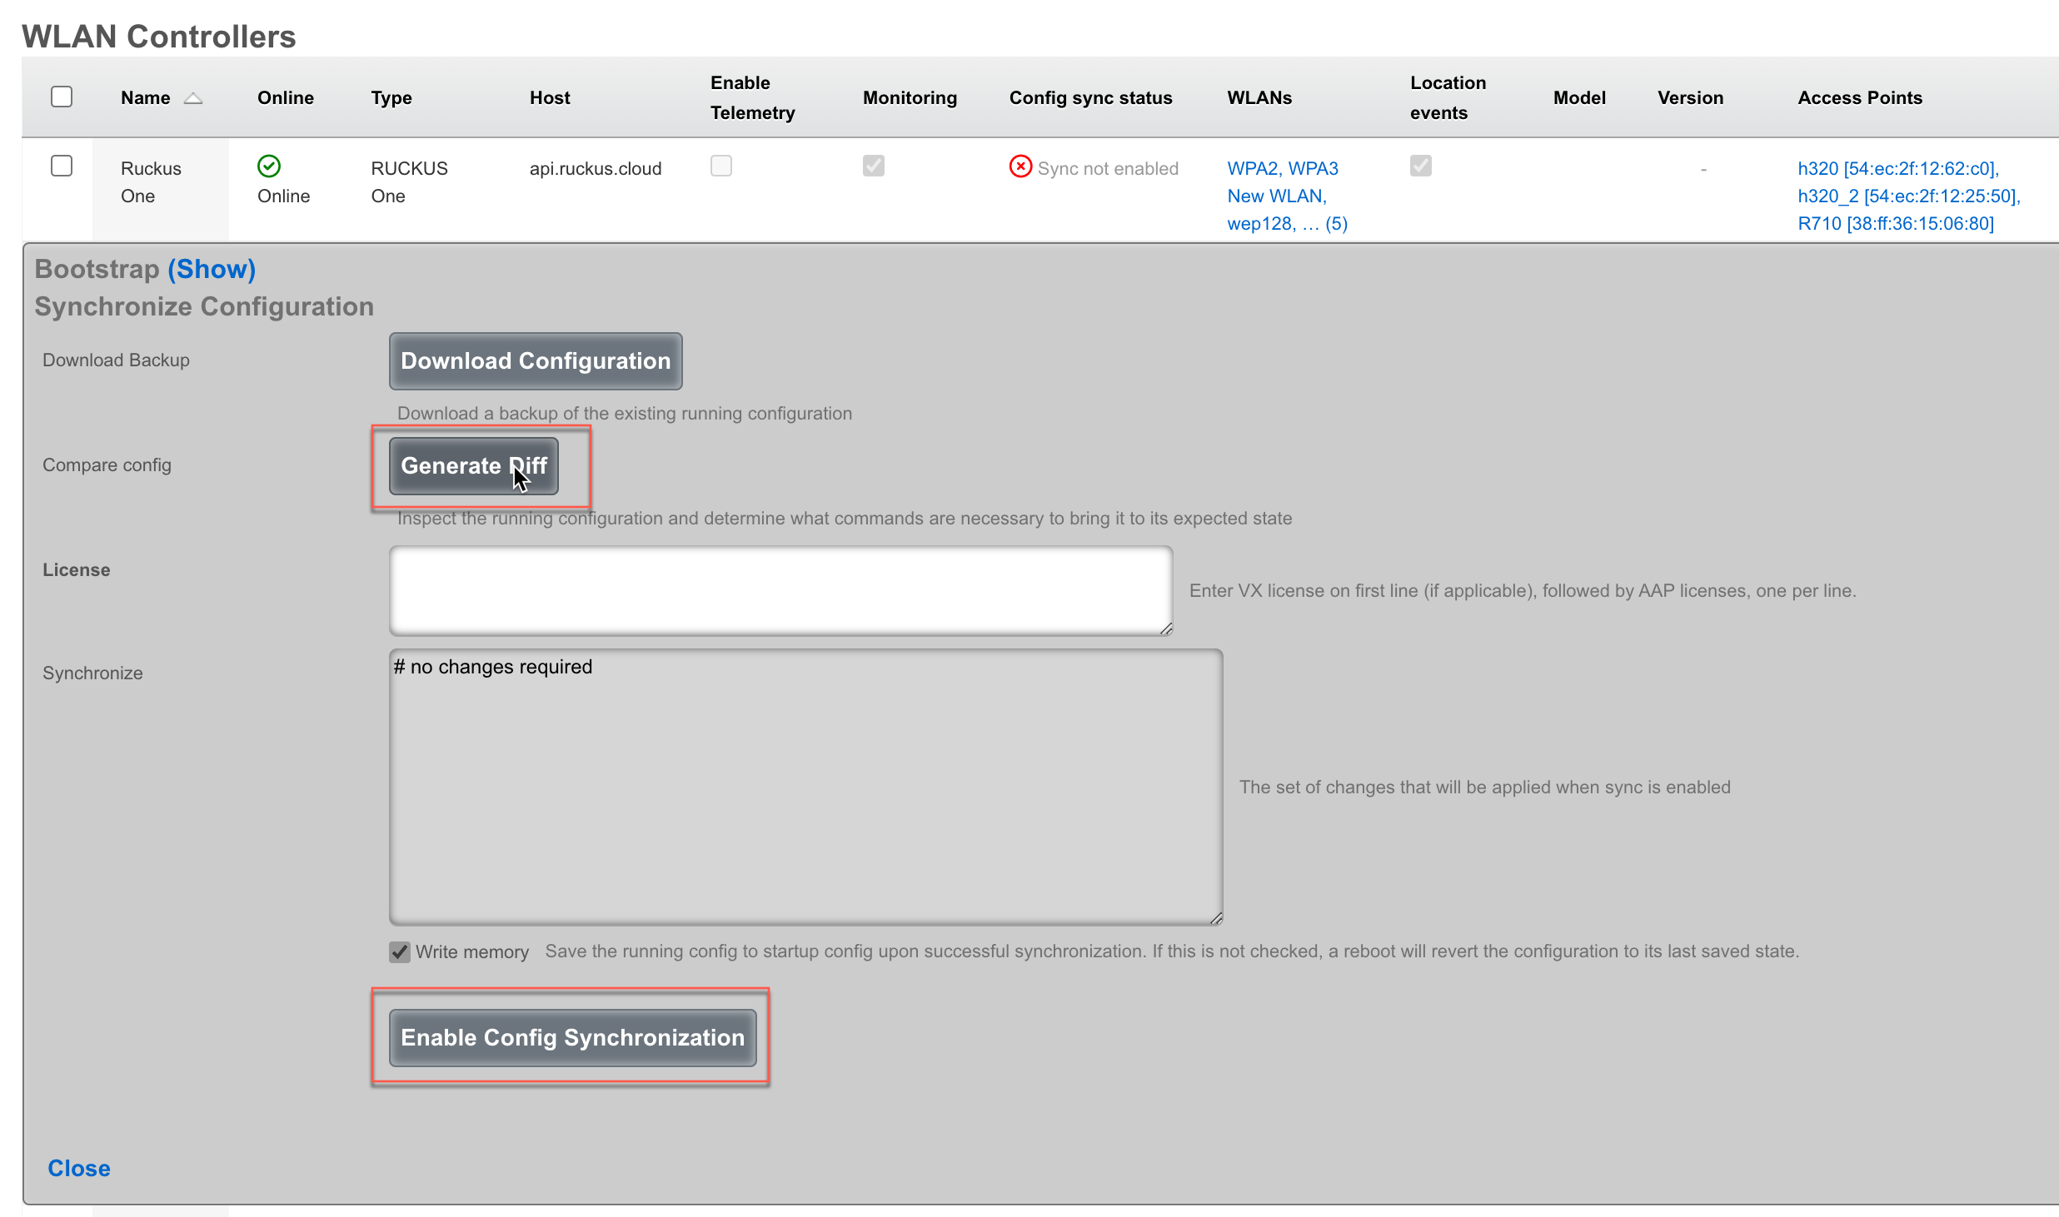
Task: Click the green Online status icon
Action: (269, 166)
